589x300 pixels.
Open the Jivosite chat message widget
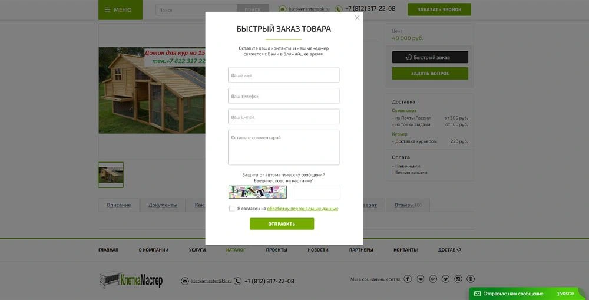(527, 294)
